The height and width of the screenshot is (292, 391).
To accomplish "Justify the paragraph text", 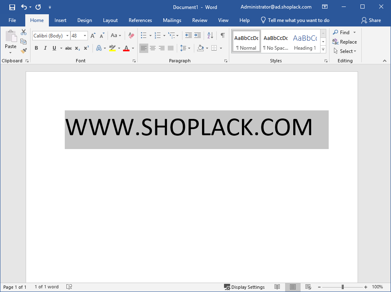I will click(x=171, y=48).
